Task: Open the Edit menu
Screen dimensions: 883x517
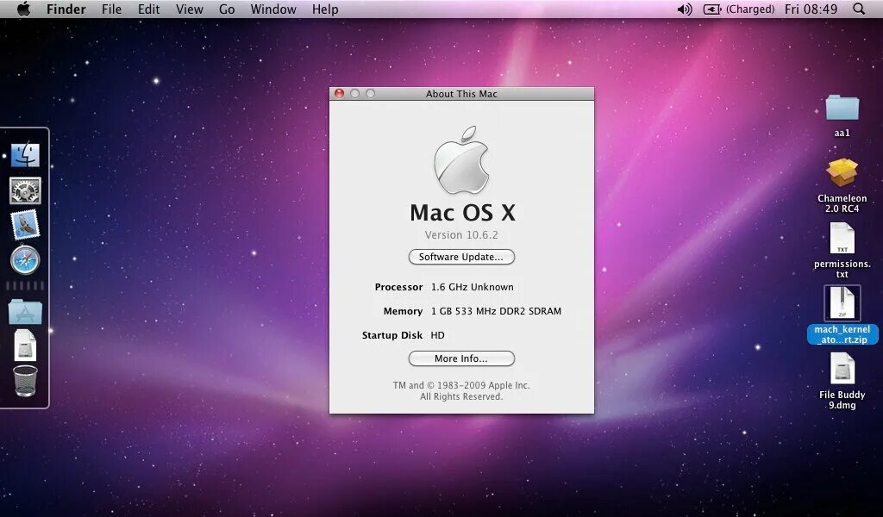Action: tap(148, 9)
